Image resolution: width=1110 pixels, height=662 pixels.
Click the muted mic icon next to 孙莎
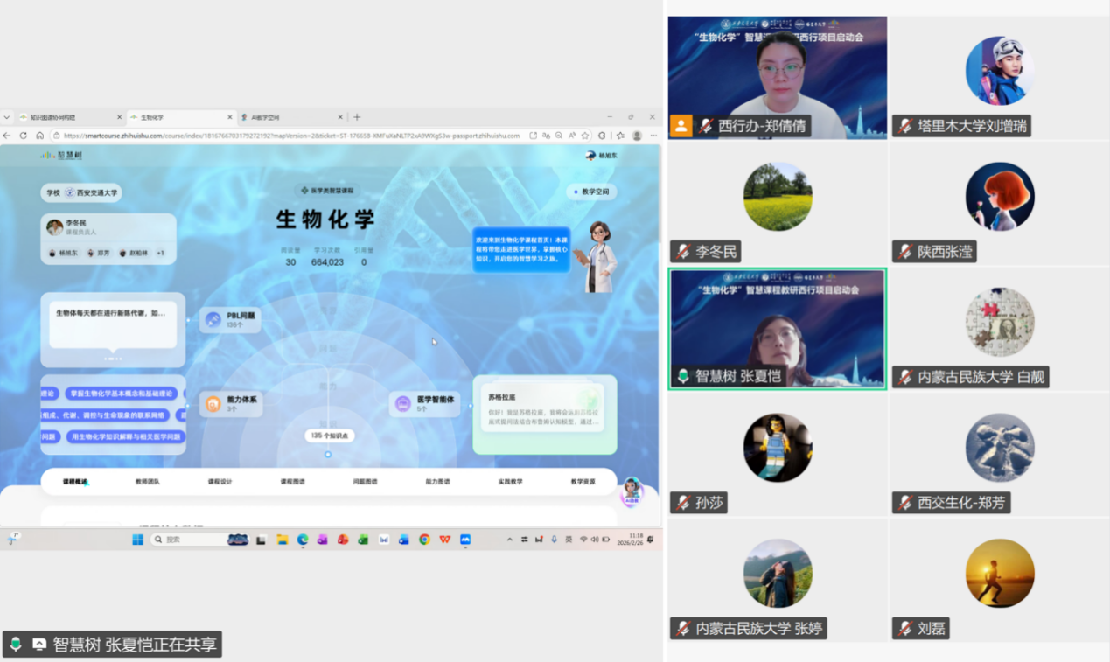pos(683,503)
